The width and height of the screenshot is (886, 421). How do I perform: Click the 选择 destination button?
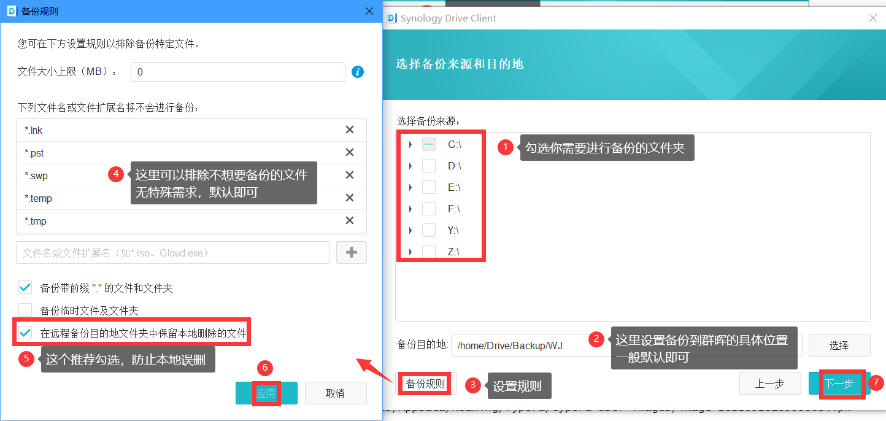click(839, 345)
